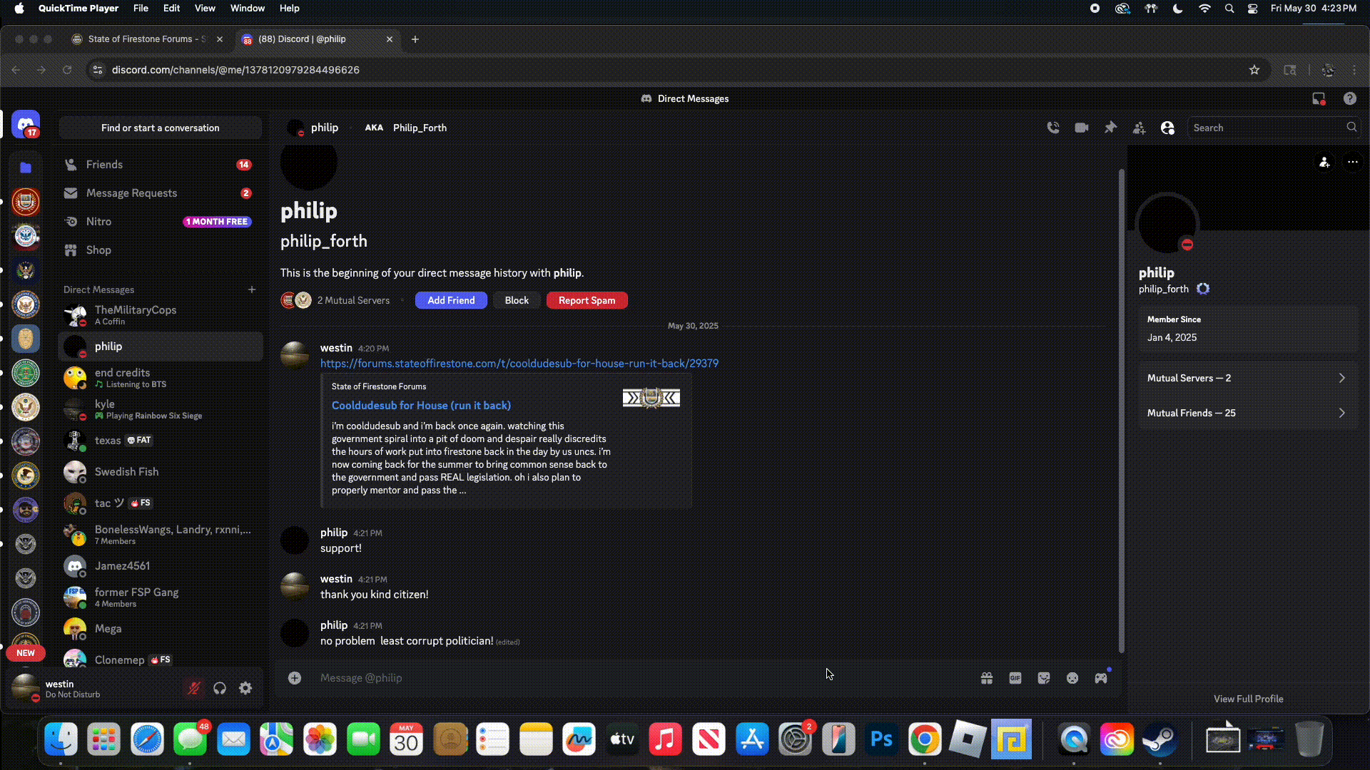
Task: Click the browser address bar URL
Action: coord(235,70)
